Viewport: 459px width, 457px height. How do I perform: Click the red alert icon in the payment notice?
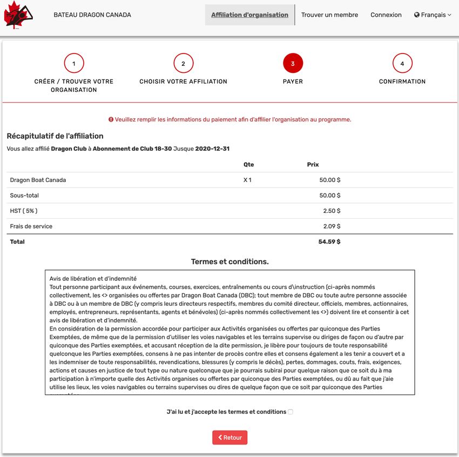pyautogui.click(x=111, y=119)
